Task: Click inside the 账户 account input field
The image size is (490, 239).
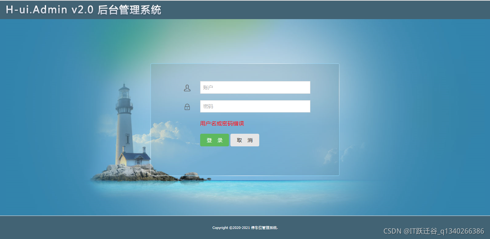Action: [x=255, y=87]
